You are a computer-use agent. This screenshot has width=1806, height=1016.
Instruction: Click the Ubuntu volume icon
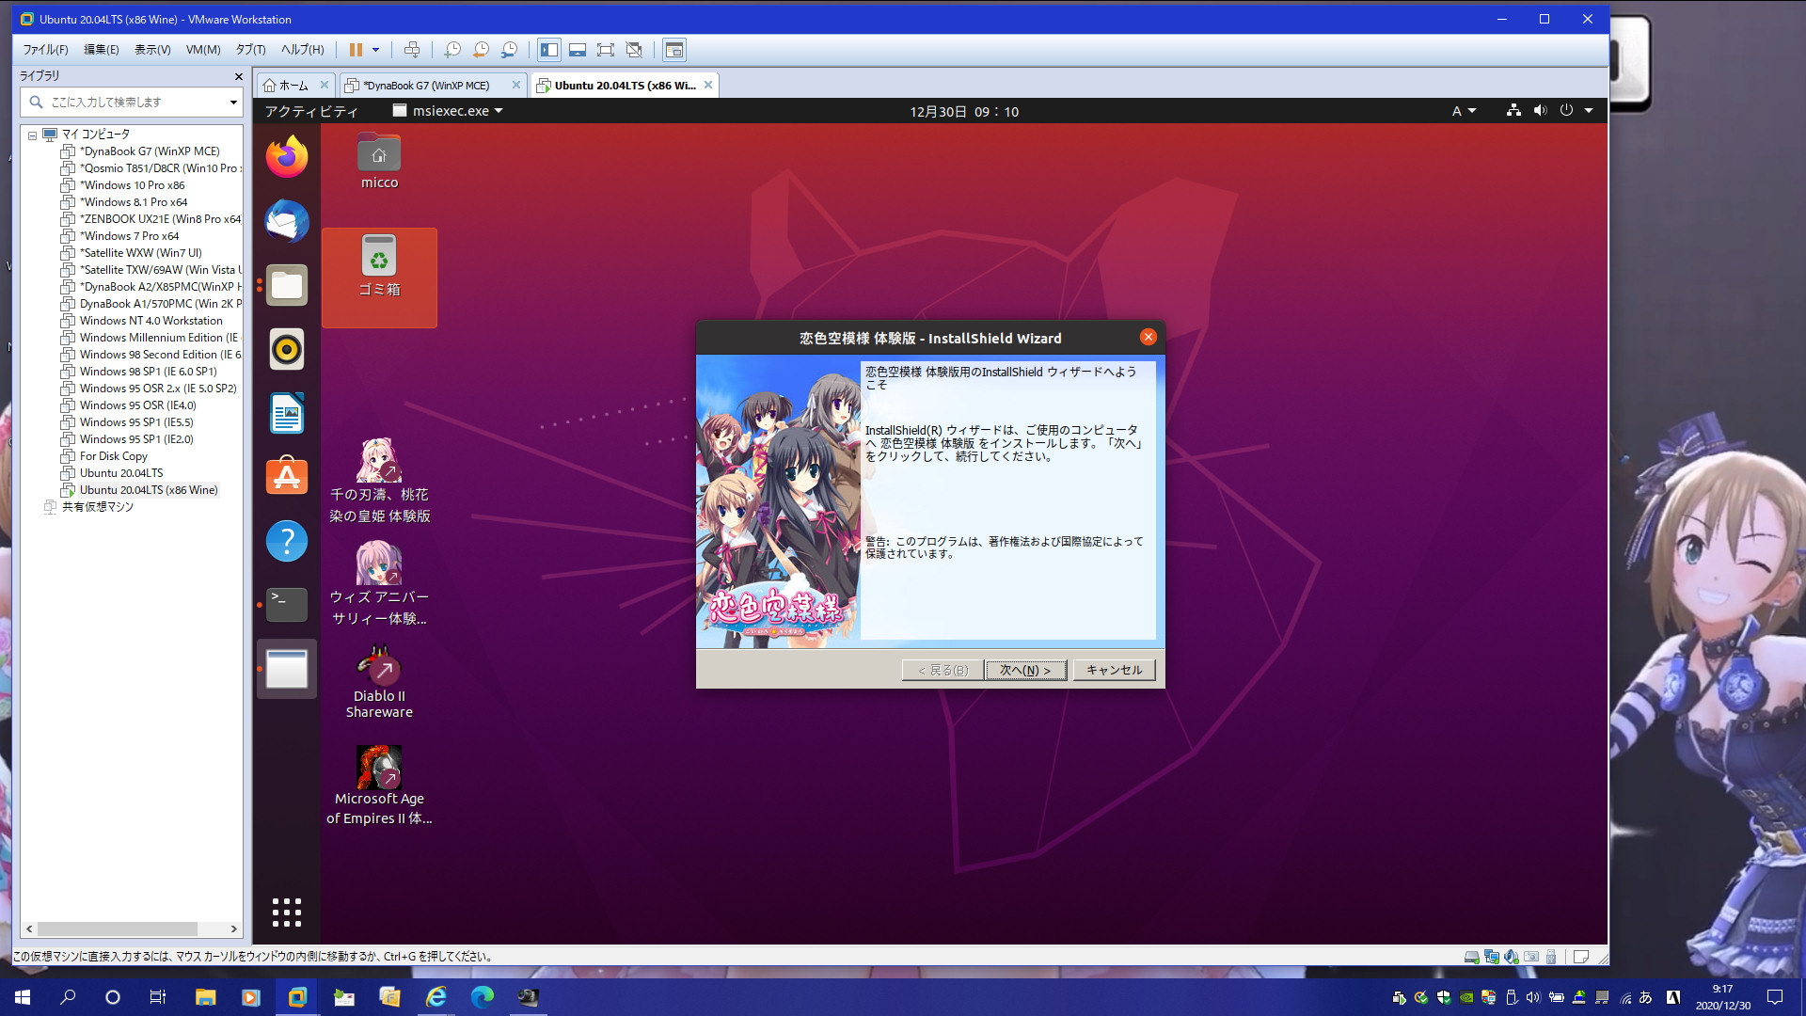click(x=1540, y=110)
